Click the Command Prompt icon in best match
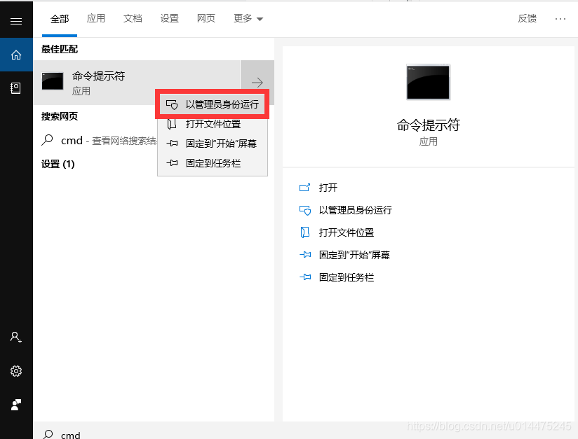This screenshot has height=439, width=578. [53, 81]
